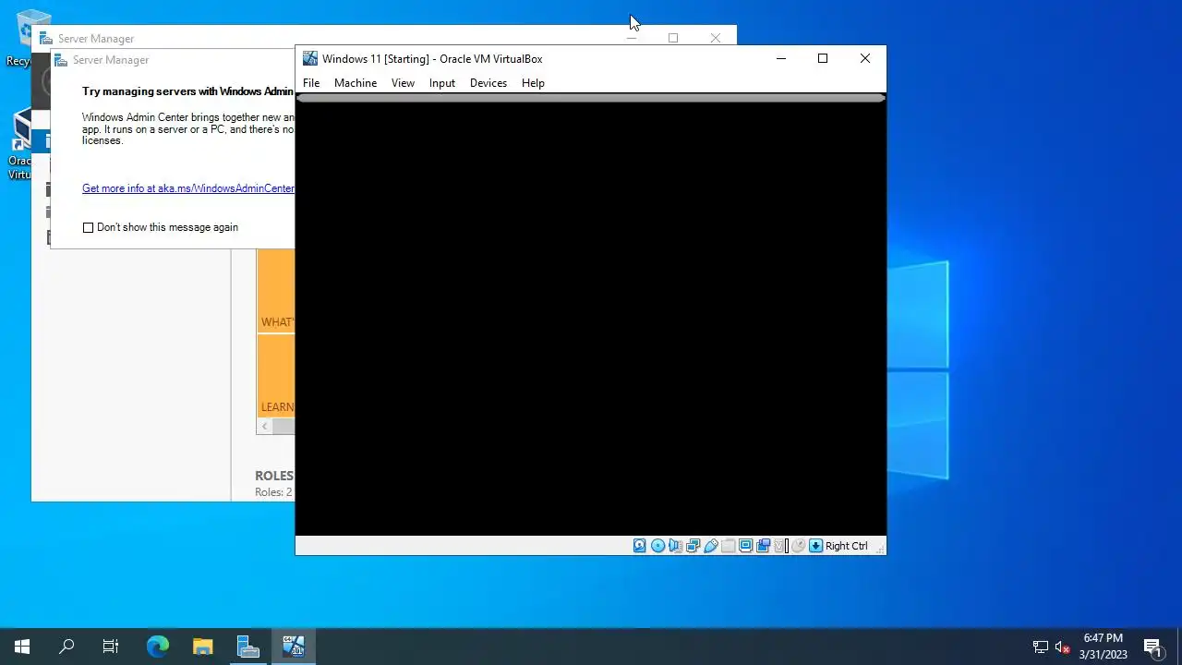Open the Machine menu in VirtualBox
The height and width of the screenshot is (665, 1182).
(356, 83)
